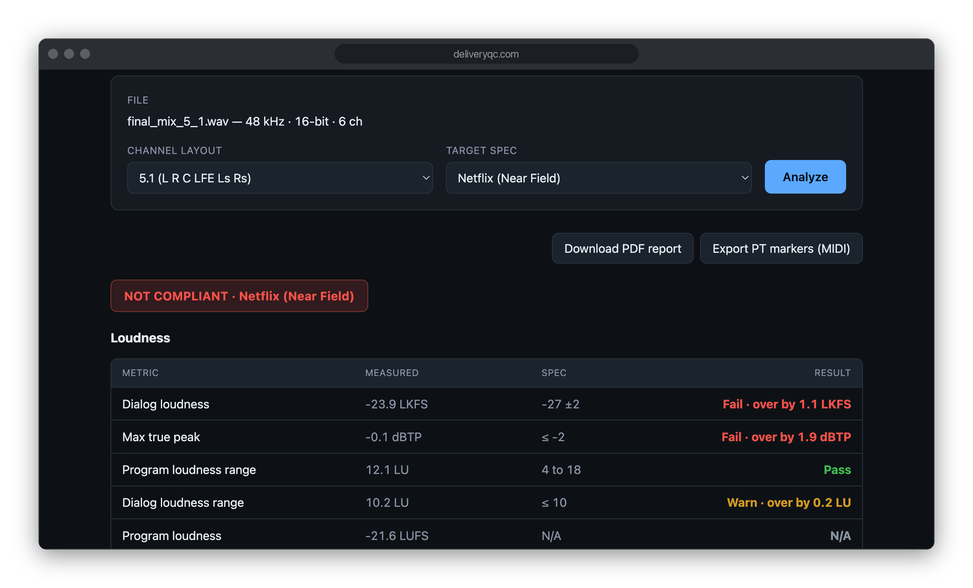Screen dimensions: 973x588
Task: Click the Channel Layout chevron arrow
Action: (x=426, y=178)
